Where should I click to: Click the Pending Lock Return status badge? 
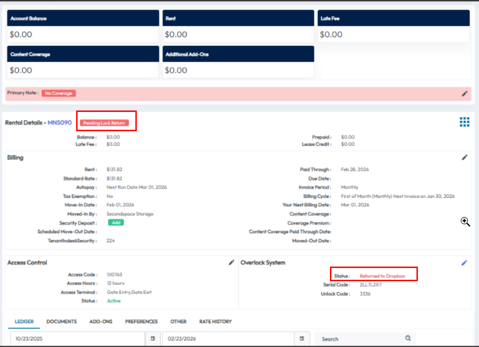click(x=104, y=123)
